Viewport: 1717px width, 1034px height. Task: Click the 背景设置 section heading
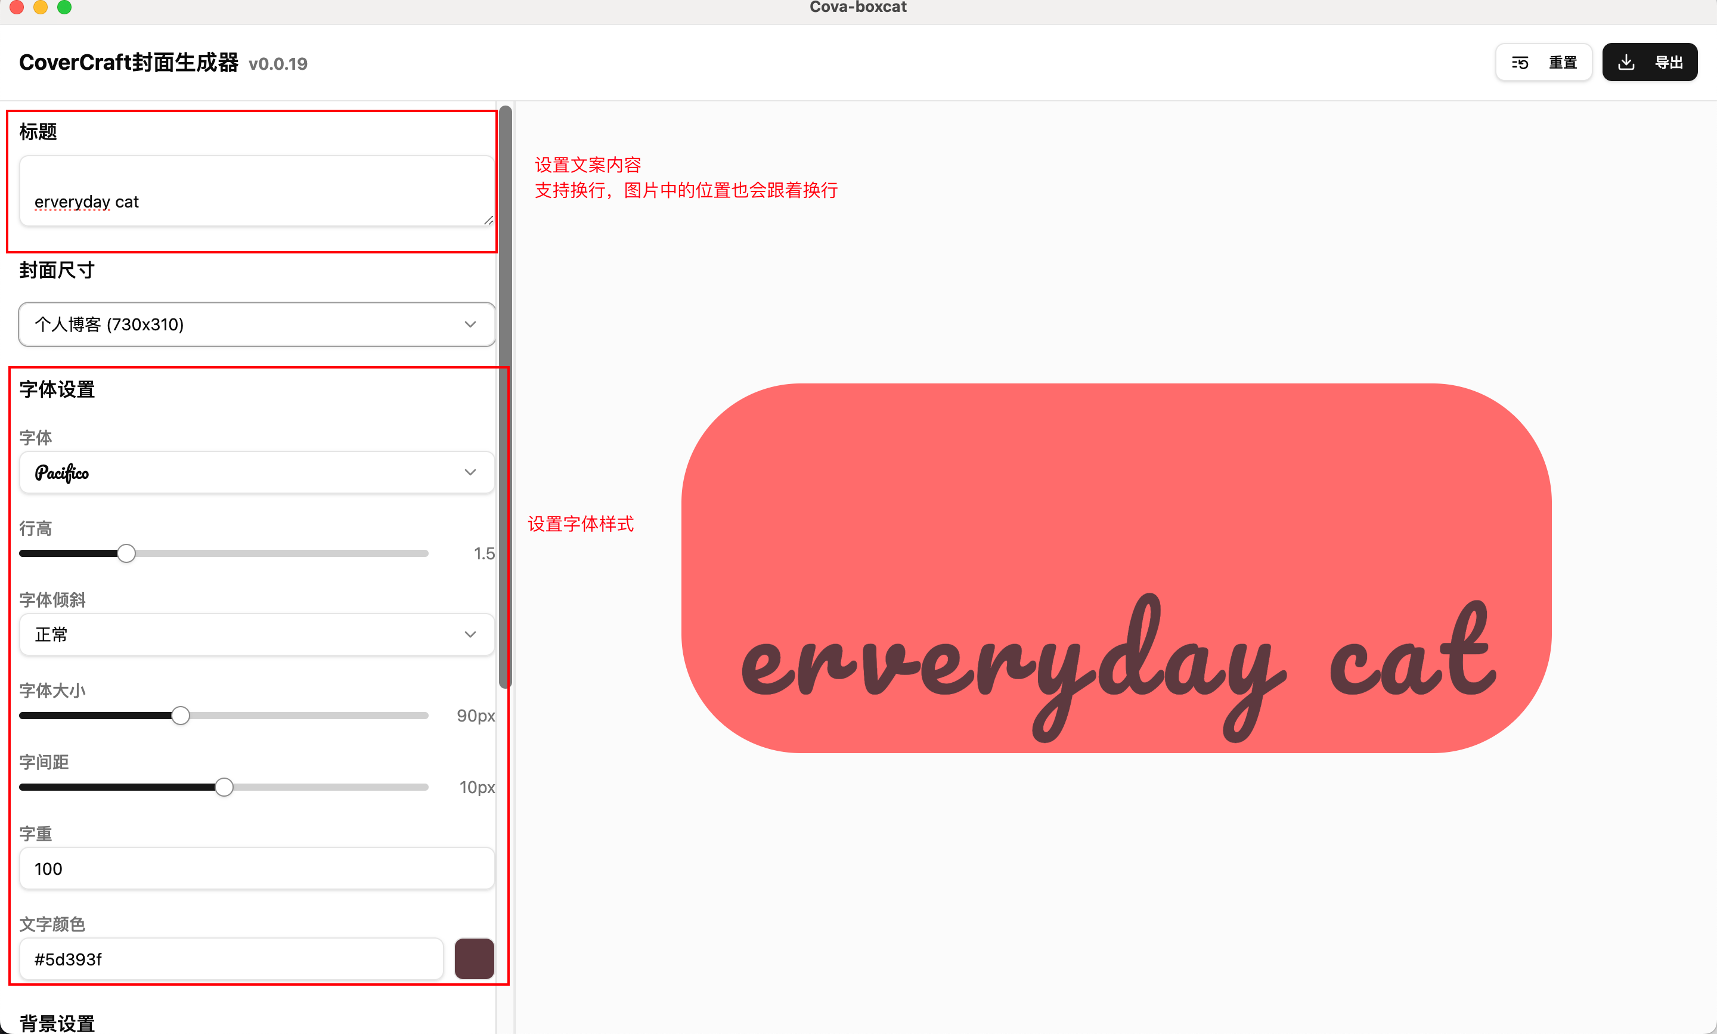pyautogui.click(x=57, y=1023)
